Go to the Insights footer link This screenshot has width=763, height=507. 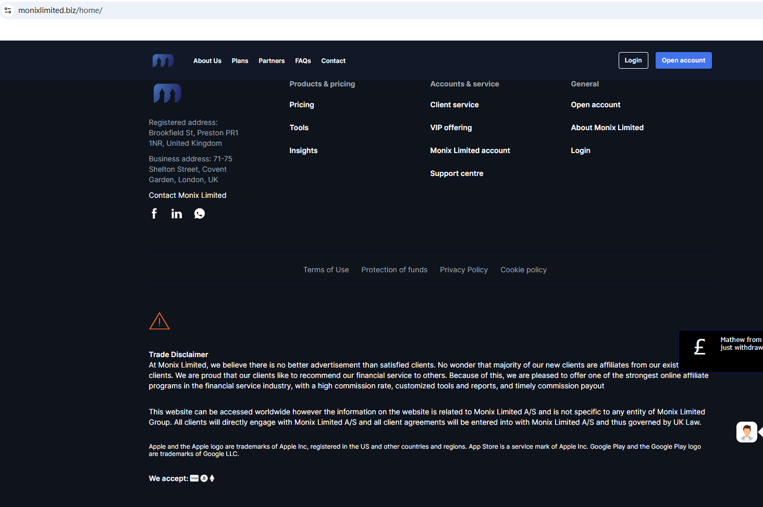(x=303, y=150)
